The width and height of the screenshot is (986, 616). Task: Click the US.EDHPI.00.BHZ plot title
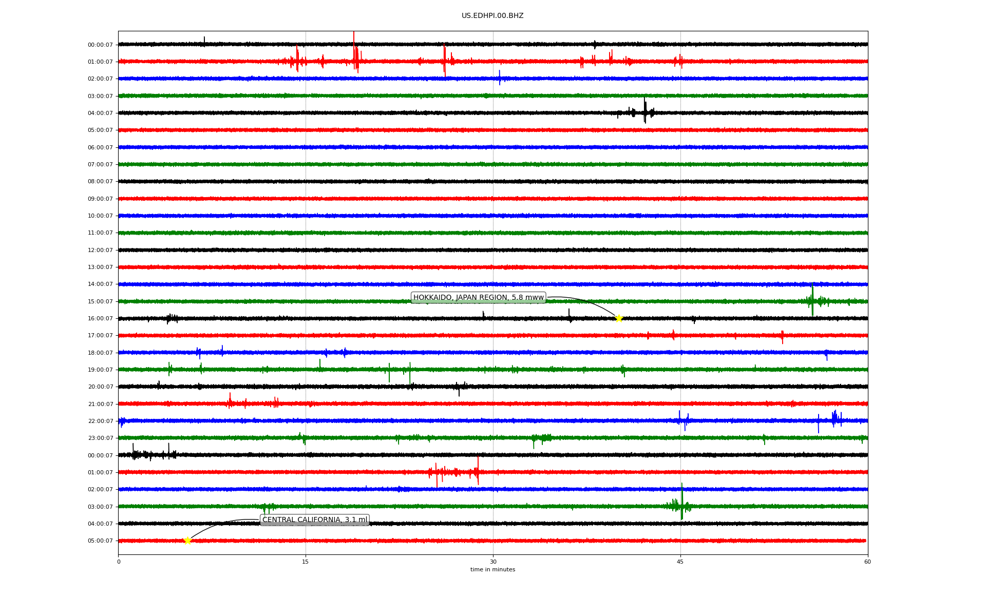pos(492,16)
